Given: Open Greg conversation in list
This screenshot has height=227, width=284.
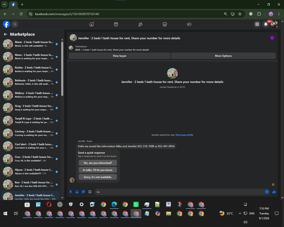Looking at the screenshot, I should click(31, 108).
